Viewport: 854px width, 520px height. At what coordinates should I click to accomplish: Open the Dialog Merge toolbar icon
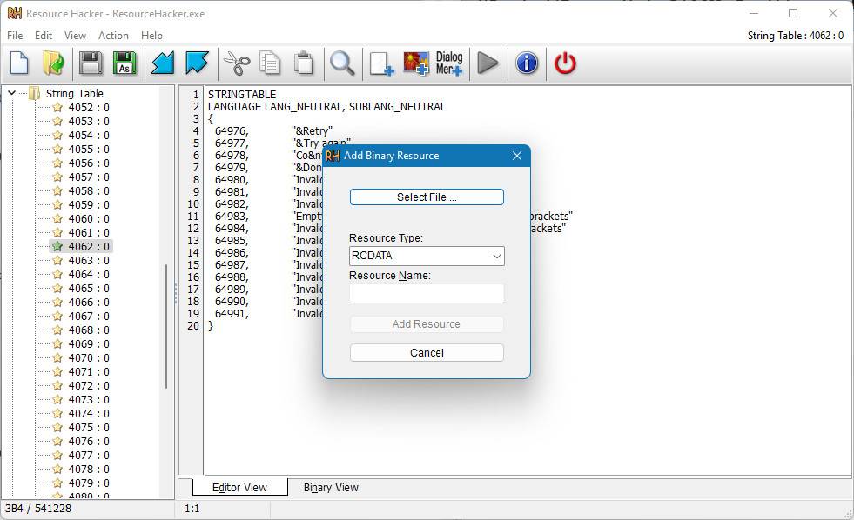coord(449,63)
